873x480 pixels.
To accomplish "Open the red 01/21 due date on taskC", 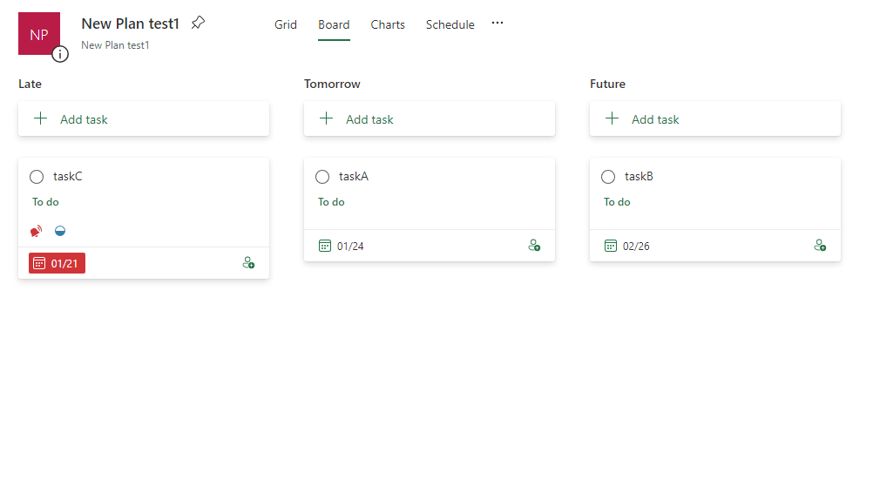I will point(57,263).
